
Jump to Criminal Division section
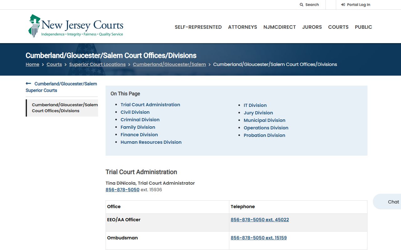(x=140, y=120)
